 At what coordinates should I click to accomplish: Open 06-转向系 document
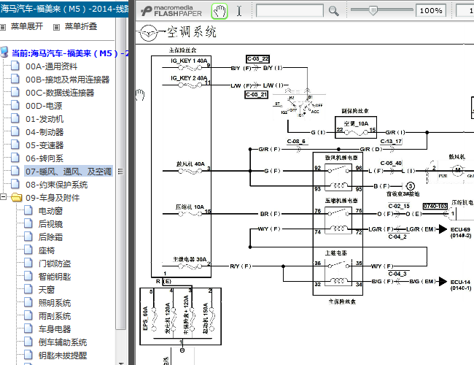(x=44, y=158)
